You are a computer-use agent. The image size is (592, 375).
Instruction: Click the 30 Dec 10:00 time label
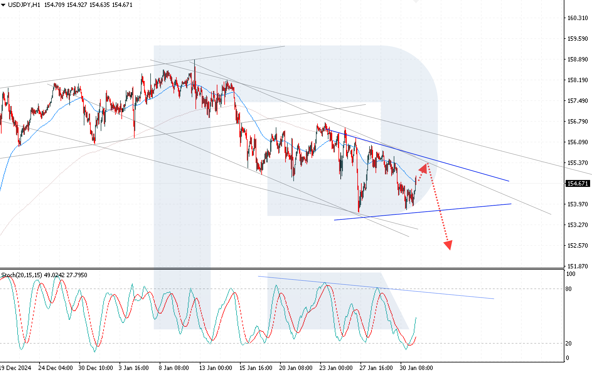[x=96, y=368]
